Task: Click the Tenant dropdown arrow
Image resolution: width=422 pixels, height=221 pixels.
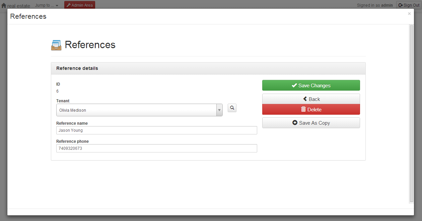Action: (219, 110)
